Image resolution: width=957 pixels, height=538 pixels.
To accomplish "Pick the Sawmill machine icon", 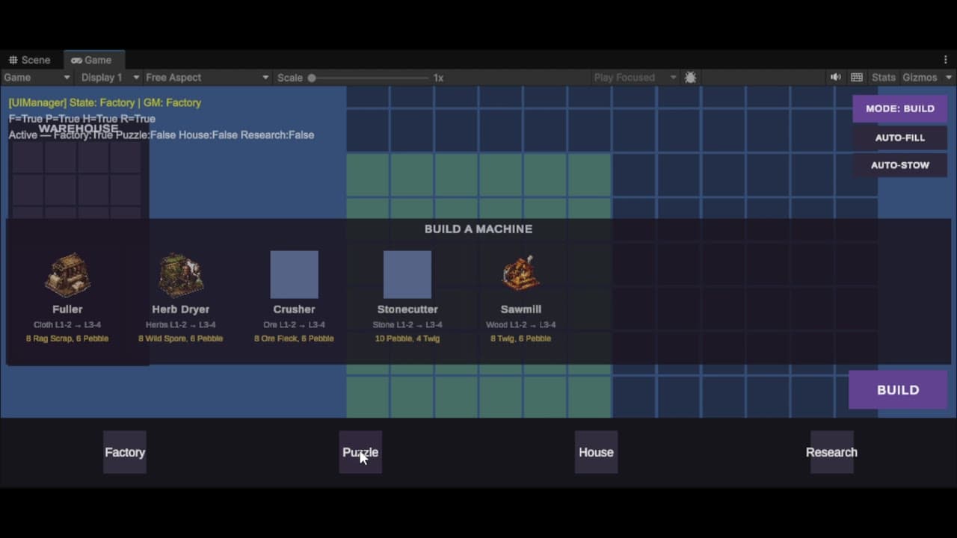I will pos(521,273).
